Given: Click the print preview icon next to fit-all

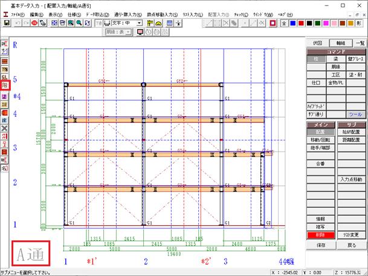Looking at the screenshot, I should click(x=63, y=23).
